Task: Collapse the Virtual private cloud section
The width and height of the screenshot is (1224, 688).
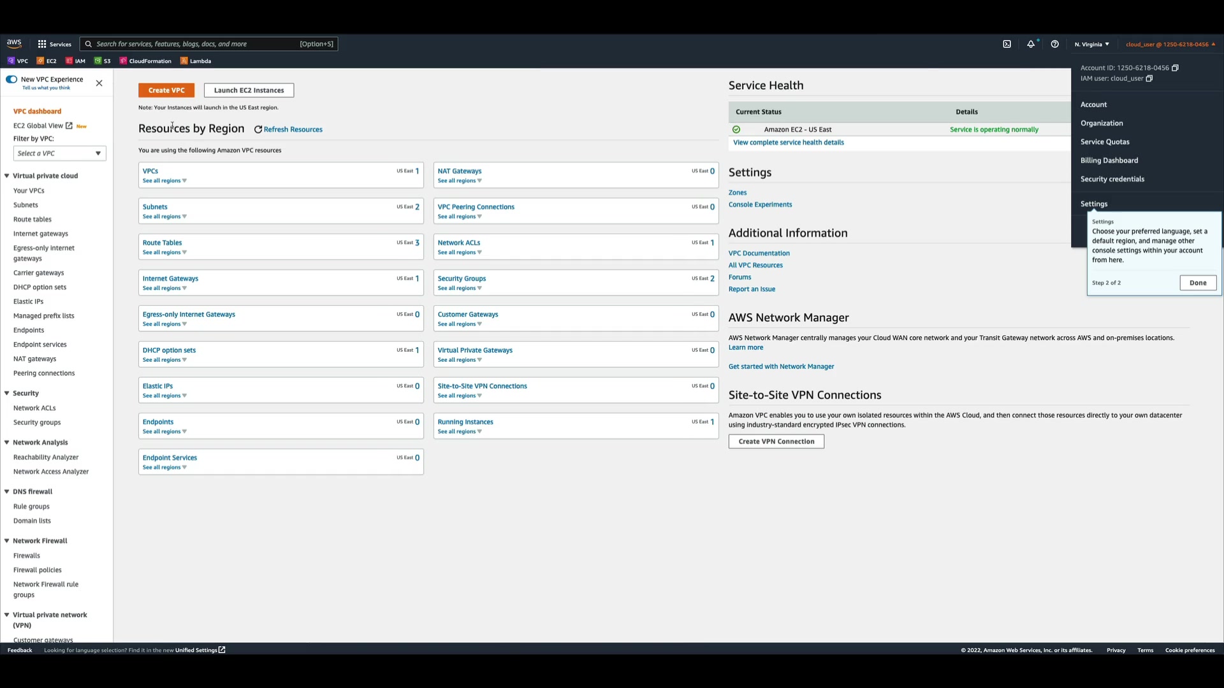Action: [7, 176]
